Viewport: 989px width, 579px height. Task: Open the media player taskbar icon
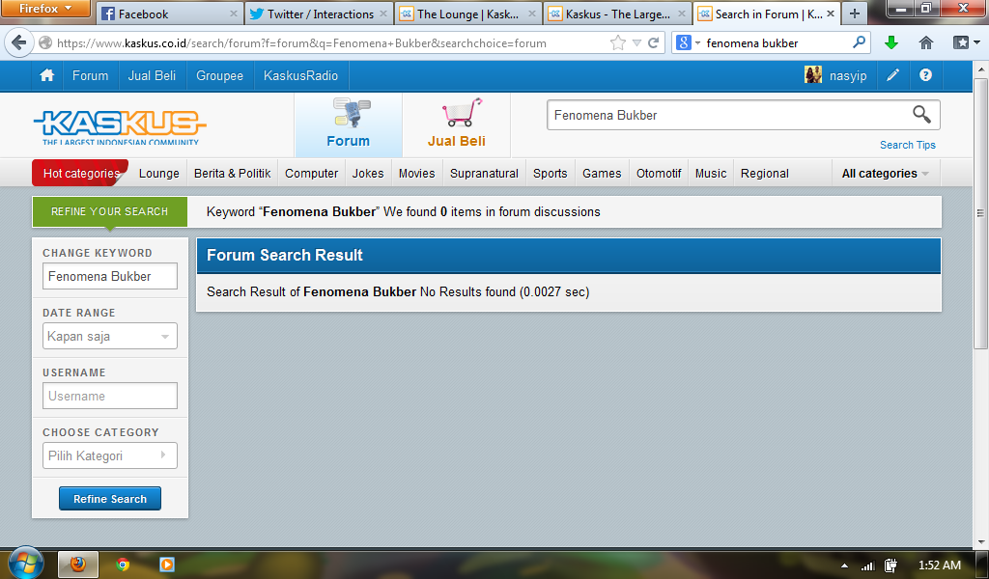pyautogui.click(x=166, y=565)
